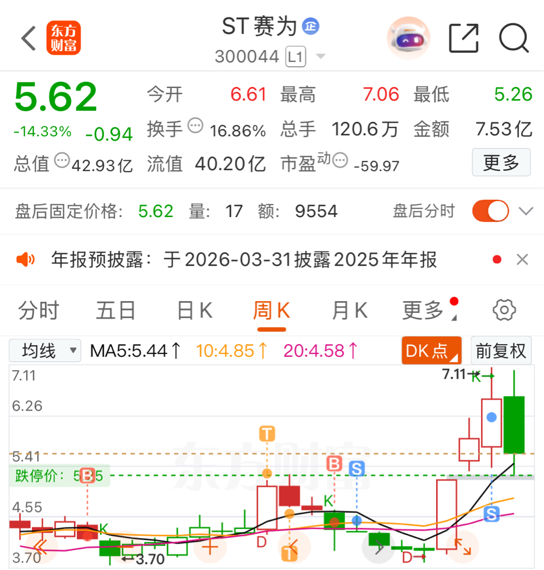Image resolution: width=544 pixels, height=570 pixels.
Task: Tap the 前复权 adjustment button
Action: pos(501,351)
